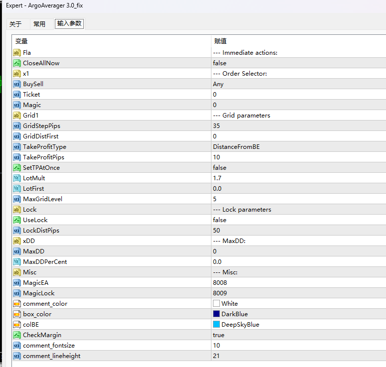
Task: Select the '--- Grid parameters' value
Action: 241,116
